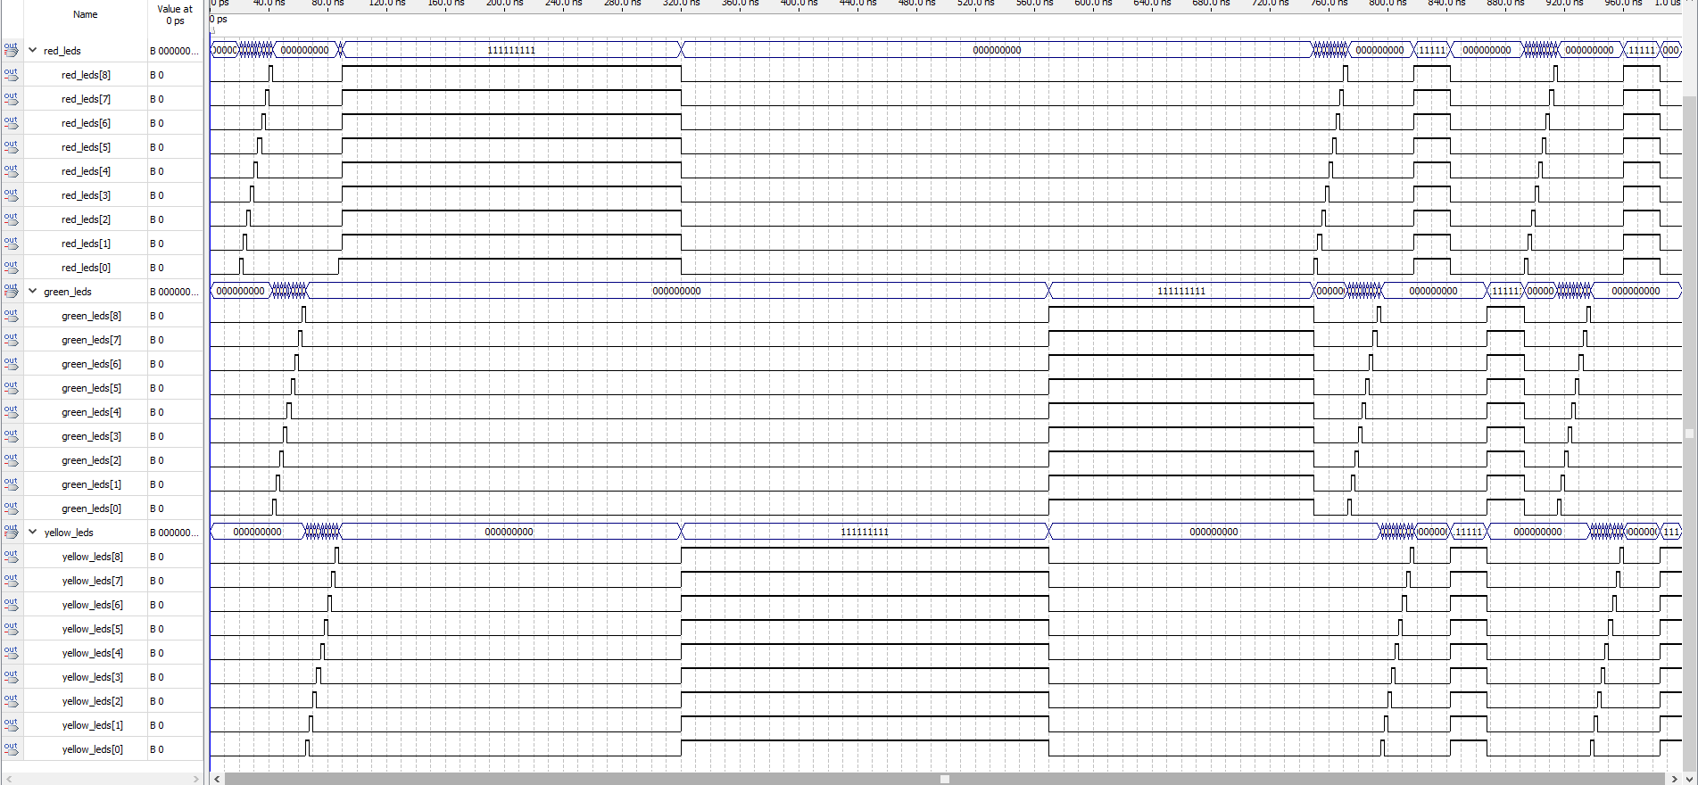Click the Value at 0 ps column header

pos(175,14)
